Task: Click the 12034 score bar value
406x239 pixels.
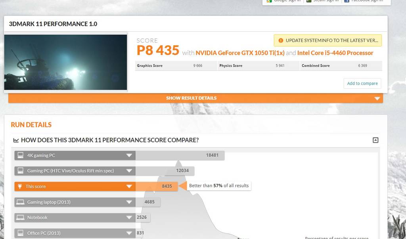Action: [x=182, y=170]
